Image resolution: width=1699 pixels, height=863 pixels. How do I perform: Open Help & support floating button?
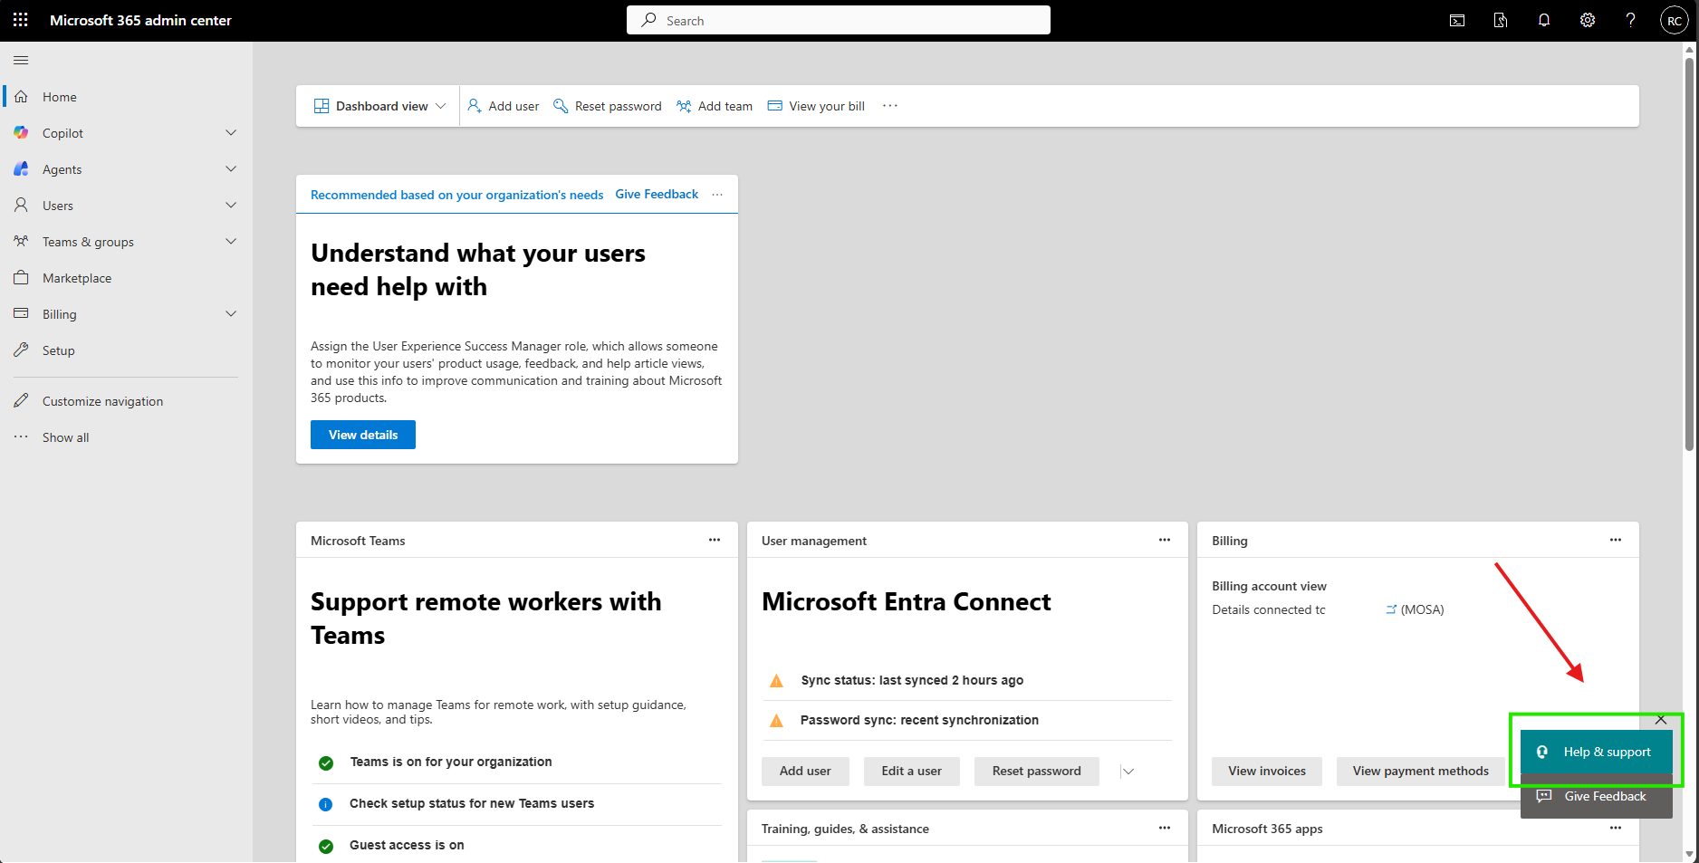tap(1597, 752)
